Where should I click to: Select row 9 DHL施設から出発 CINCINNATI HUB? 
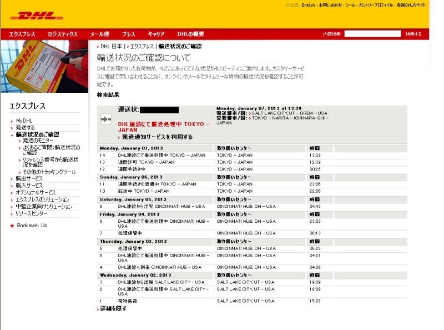point(252,207)
